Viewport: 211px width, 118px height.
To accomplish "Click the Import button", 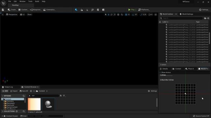I will coord(14,91).
